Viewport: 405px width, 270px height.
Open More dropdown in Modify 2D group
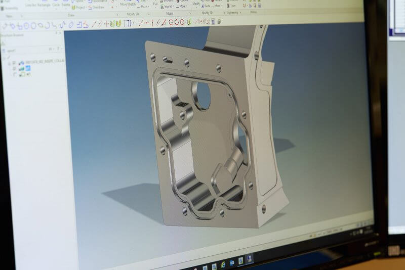[x=143, y=7]
